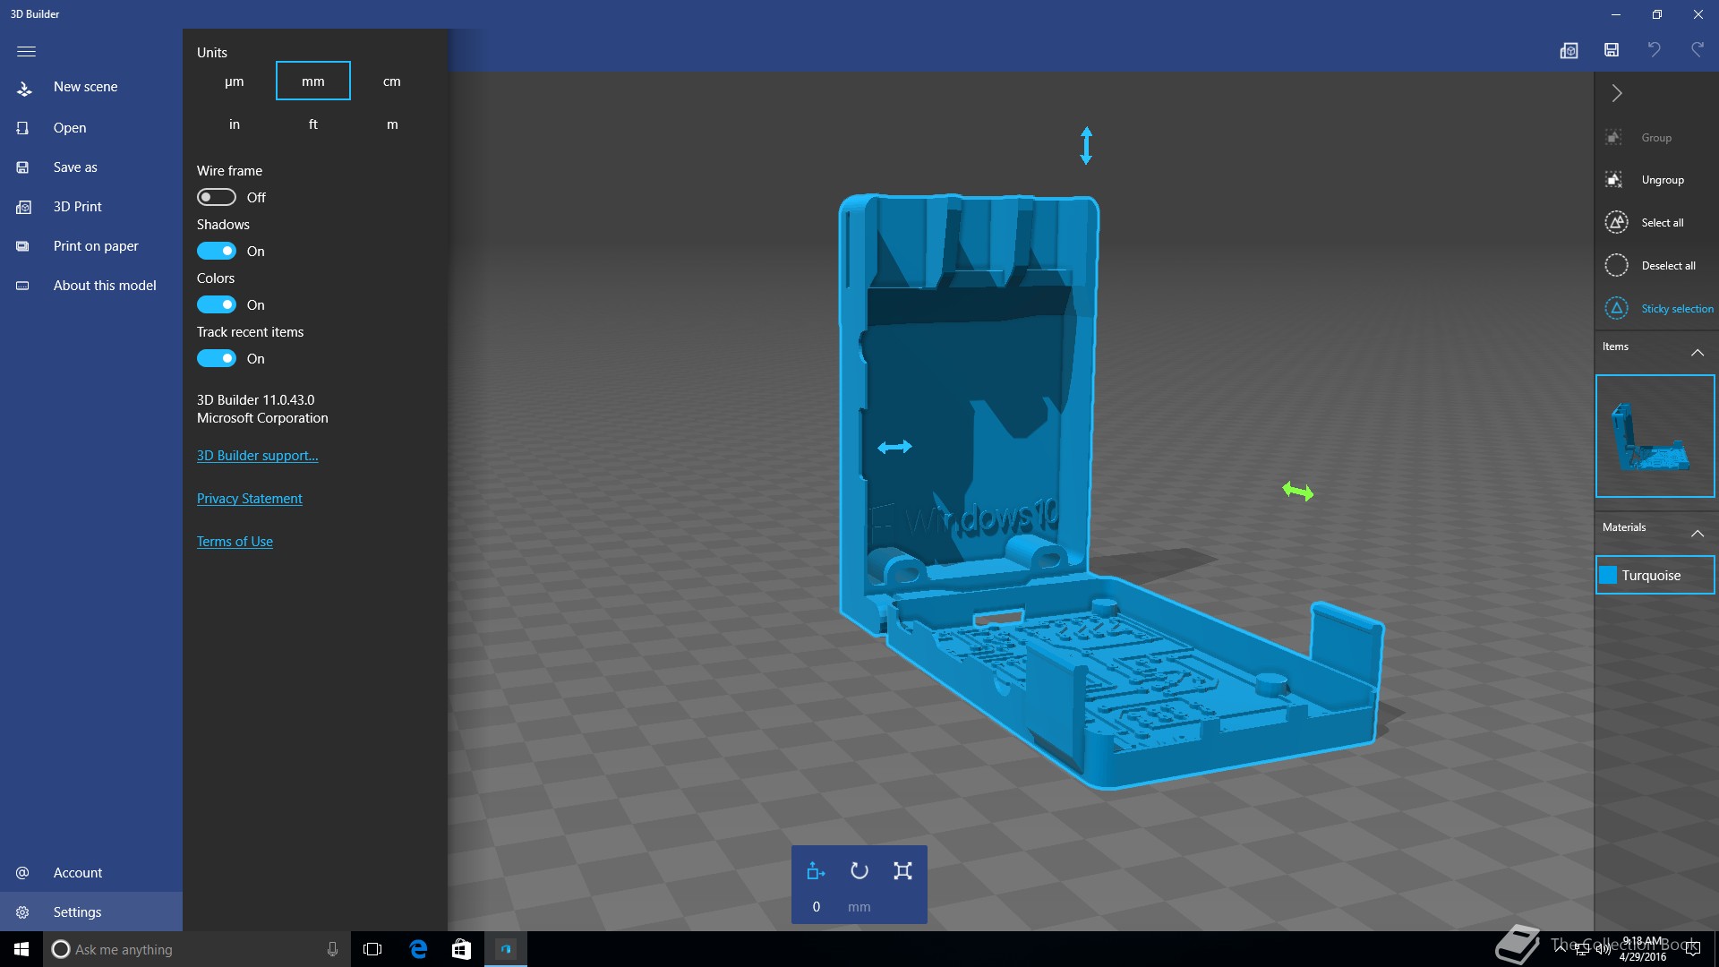
Task: Click the Account @ icon
Action: click(22, 873)
